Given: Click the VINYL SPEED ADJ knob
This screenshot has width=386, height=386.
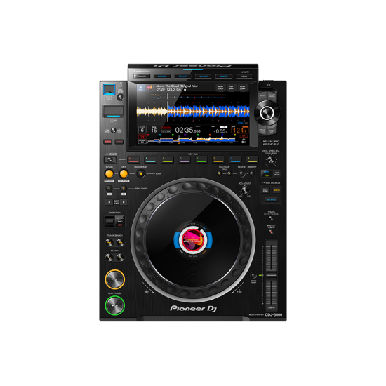Looking at the screenshot, I should [x=271, y=160].
